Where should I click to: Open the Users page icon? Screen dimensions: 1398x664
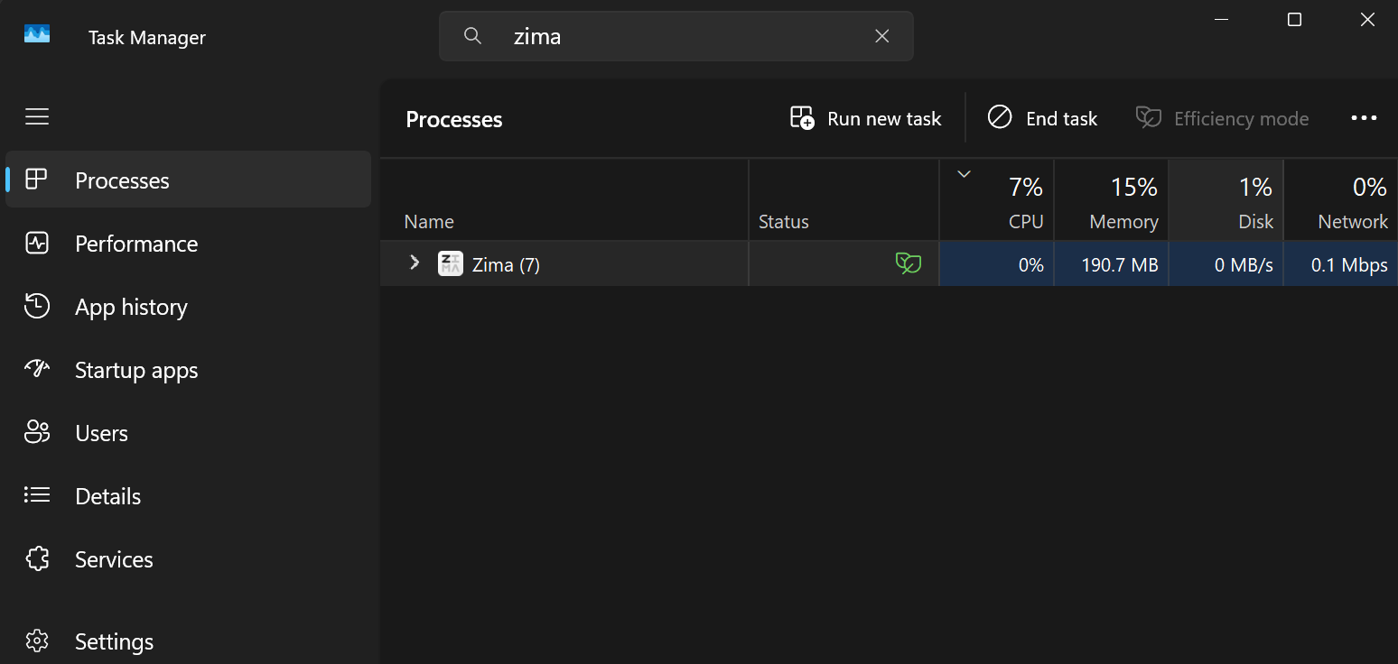coord(36,433)
